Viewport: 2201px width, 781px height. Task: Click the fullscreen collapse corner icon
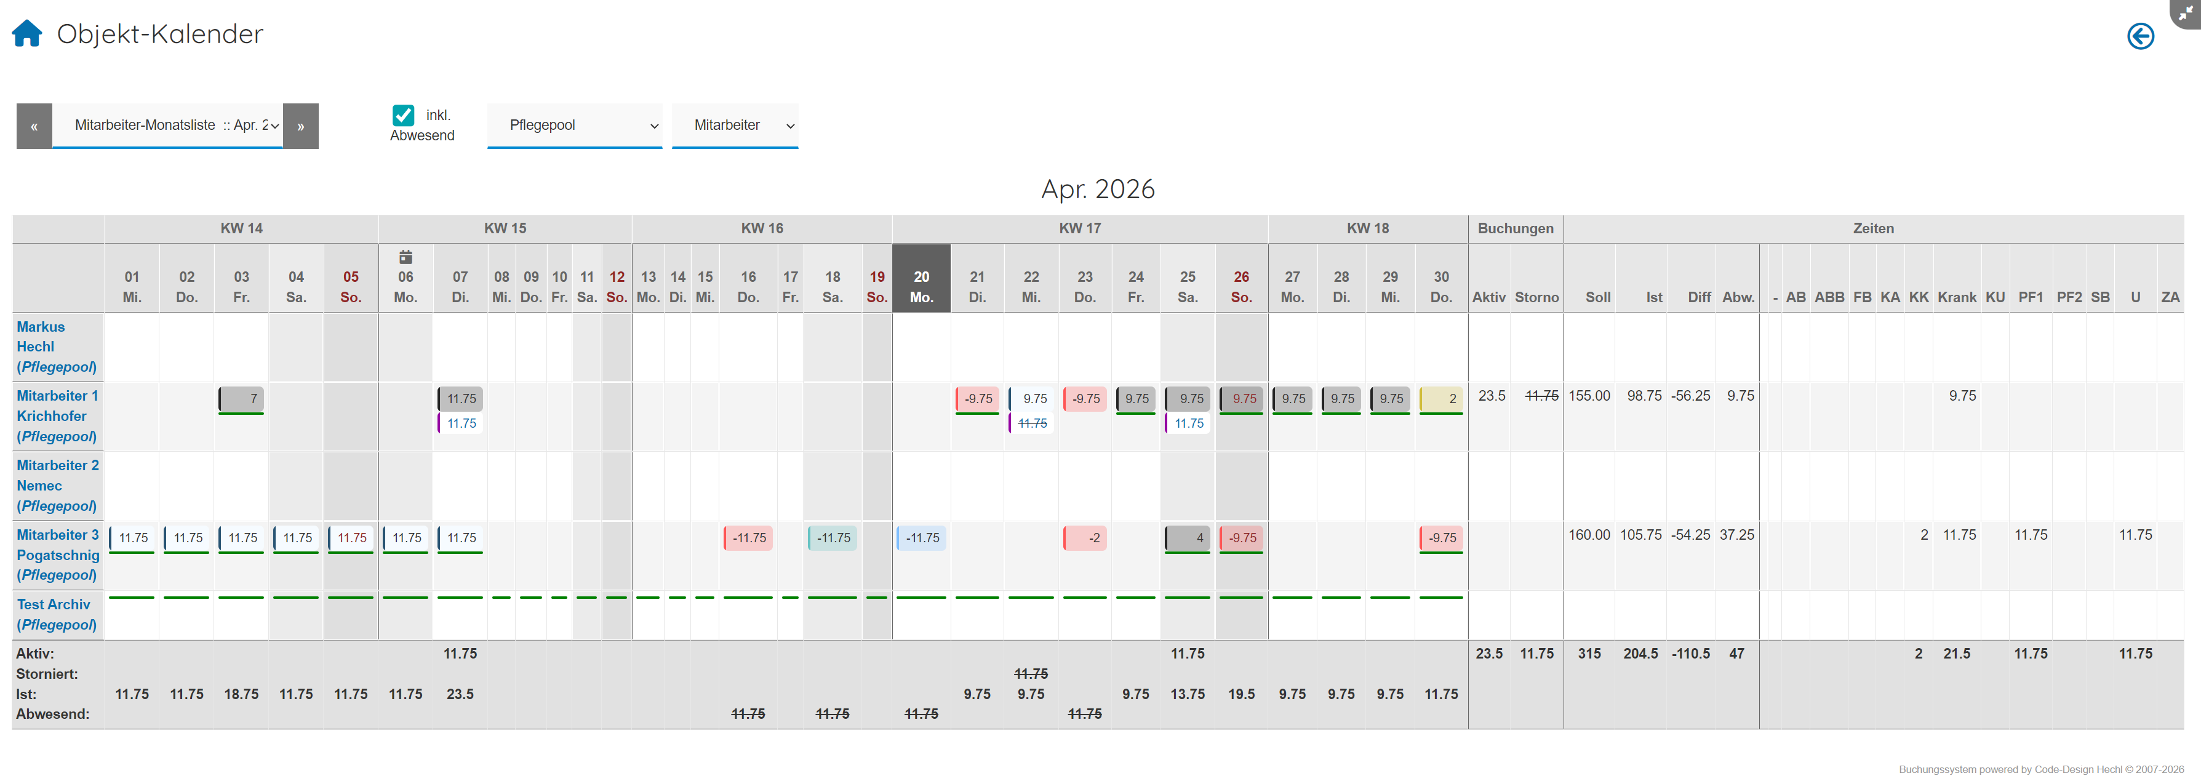click(x=2186, y=12)
